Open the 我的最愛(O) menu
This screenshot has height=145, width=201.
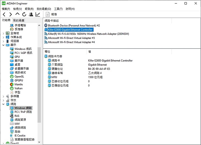[44, 9]
